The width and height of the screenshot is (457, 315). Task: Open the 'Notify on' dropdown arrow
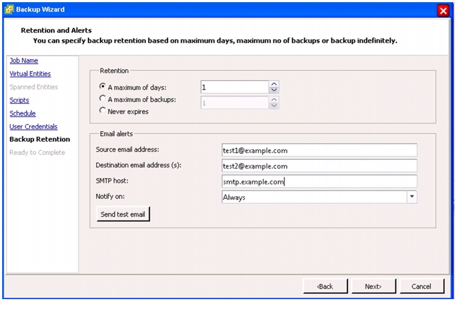(x=412, y=197)
